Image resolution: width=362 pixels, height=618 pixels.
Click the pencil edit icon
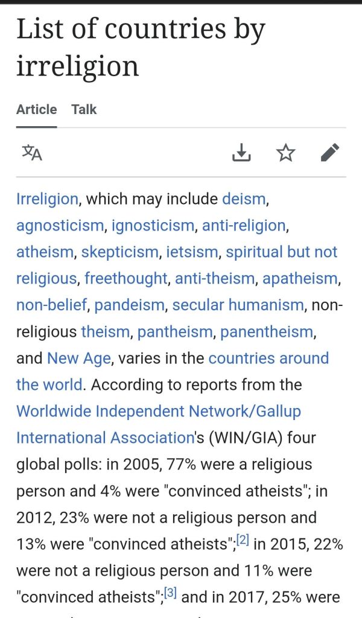point(330,153)
